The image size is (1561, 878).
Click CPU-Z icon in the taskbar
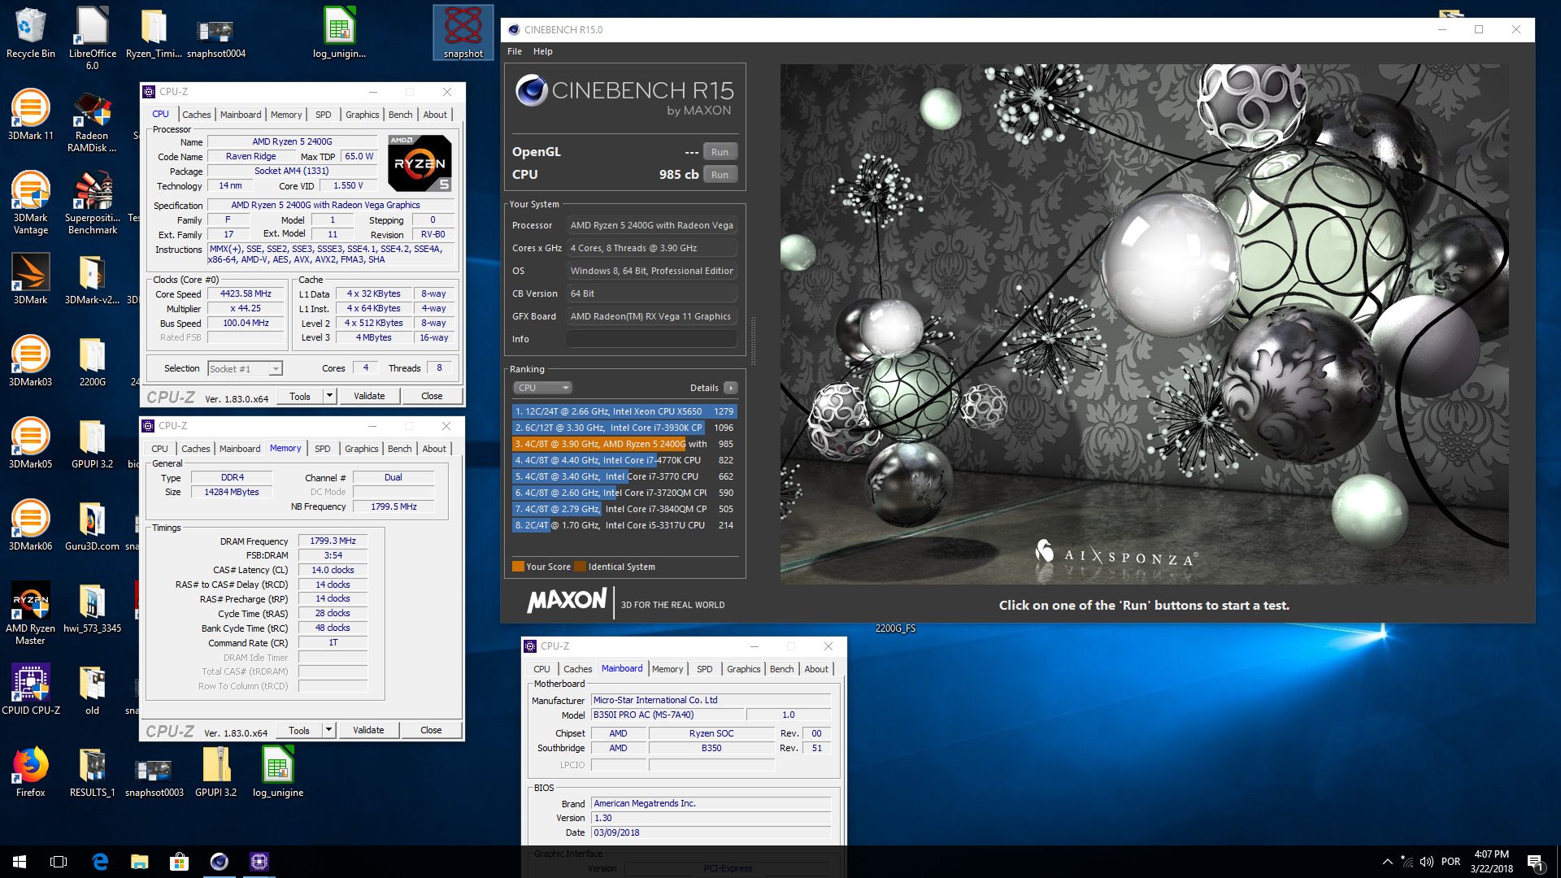click(x=259, y=862)
